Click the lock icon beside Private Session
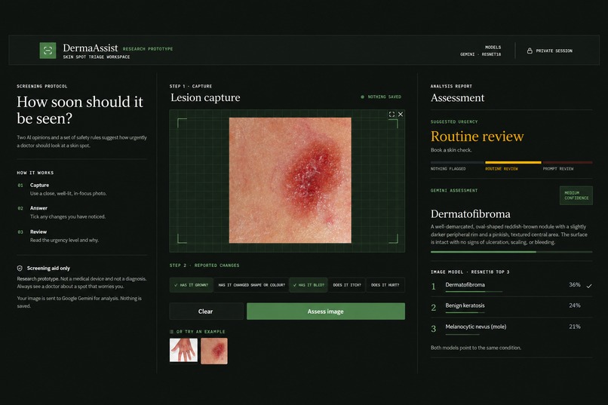 [530, 51]
